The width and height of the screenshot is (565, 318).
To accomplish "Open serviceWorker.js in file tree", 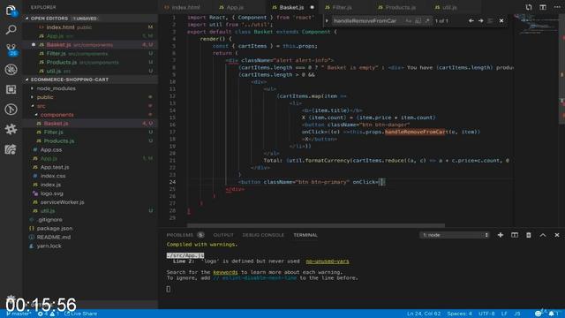I will click(x=62, y=202).
